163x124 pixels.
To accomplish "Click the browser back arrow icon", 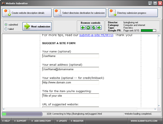I will [x=83, y=27].
